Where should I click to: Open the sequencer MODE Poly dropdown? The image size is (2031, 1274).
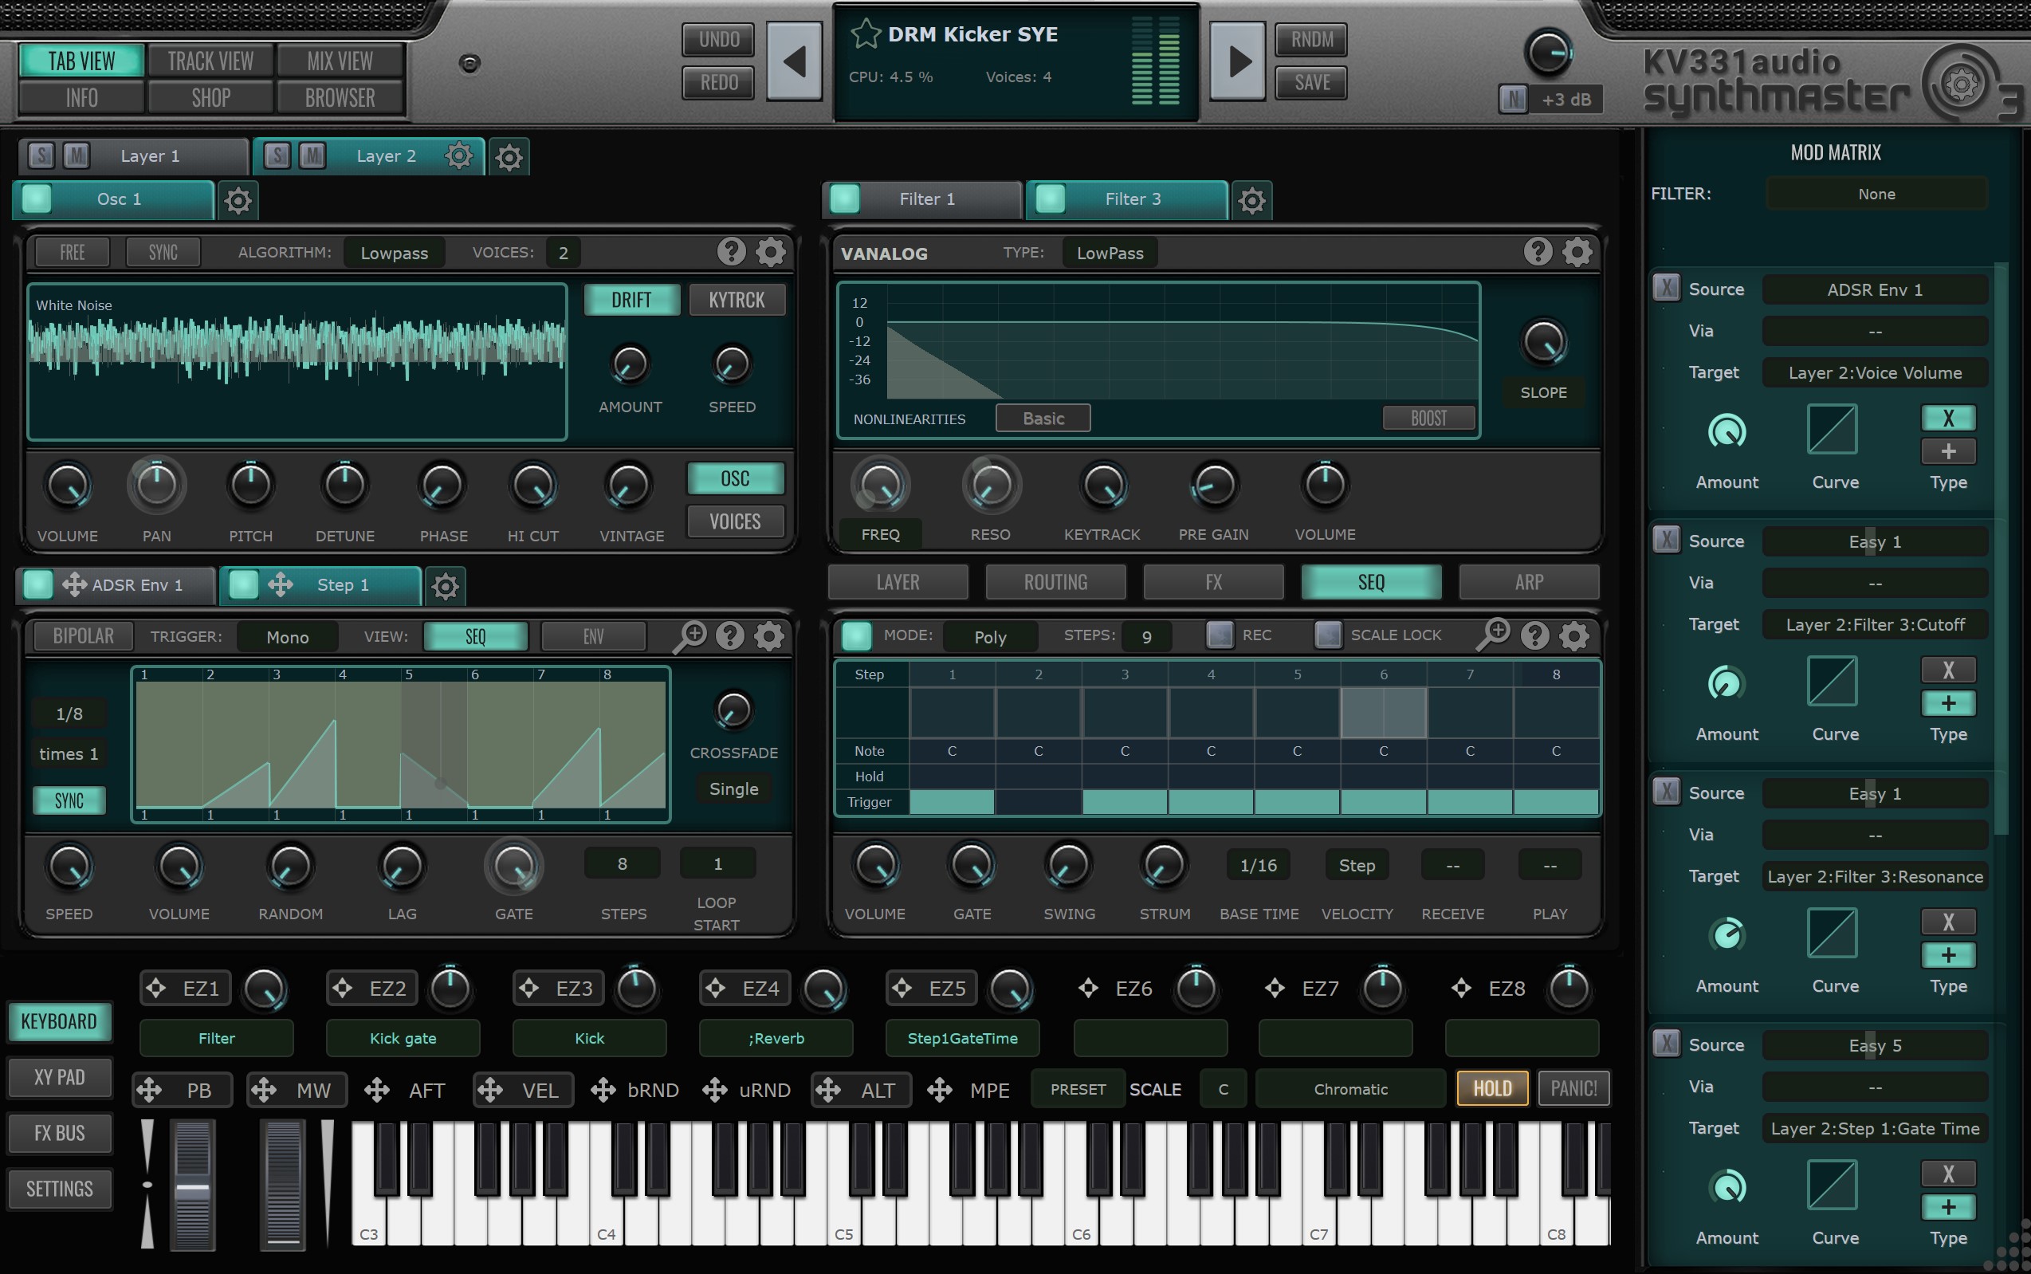coord(990,637)
